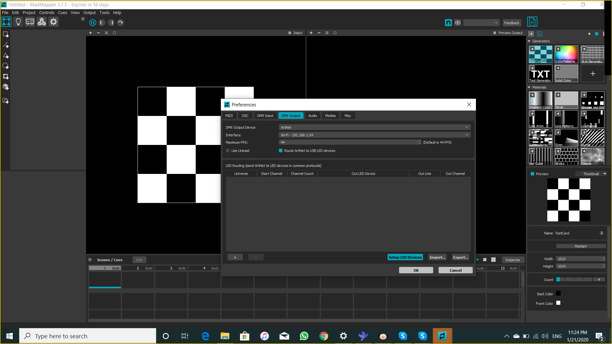Toggle Preview Output visibility

coord(494,33)
